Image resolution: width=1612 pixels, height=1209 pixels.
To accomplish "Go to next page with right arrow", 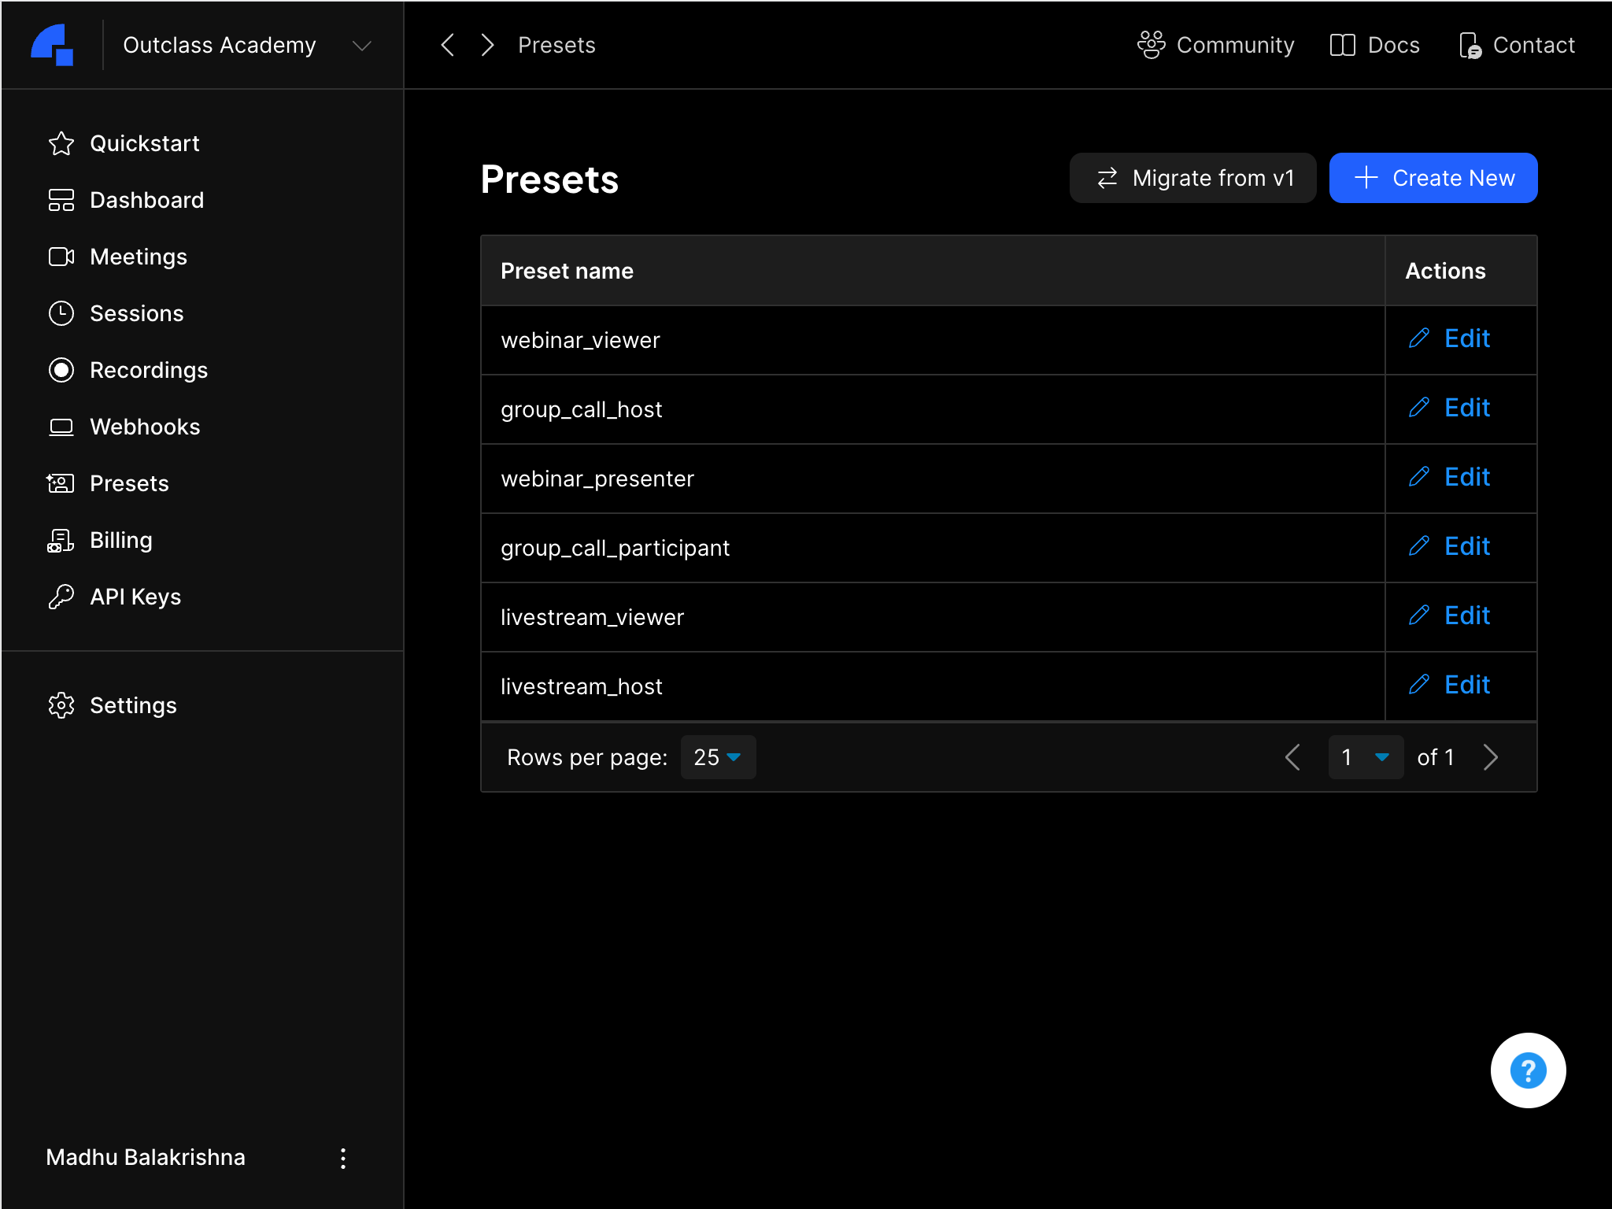I will tap(1490, 757).
